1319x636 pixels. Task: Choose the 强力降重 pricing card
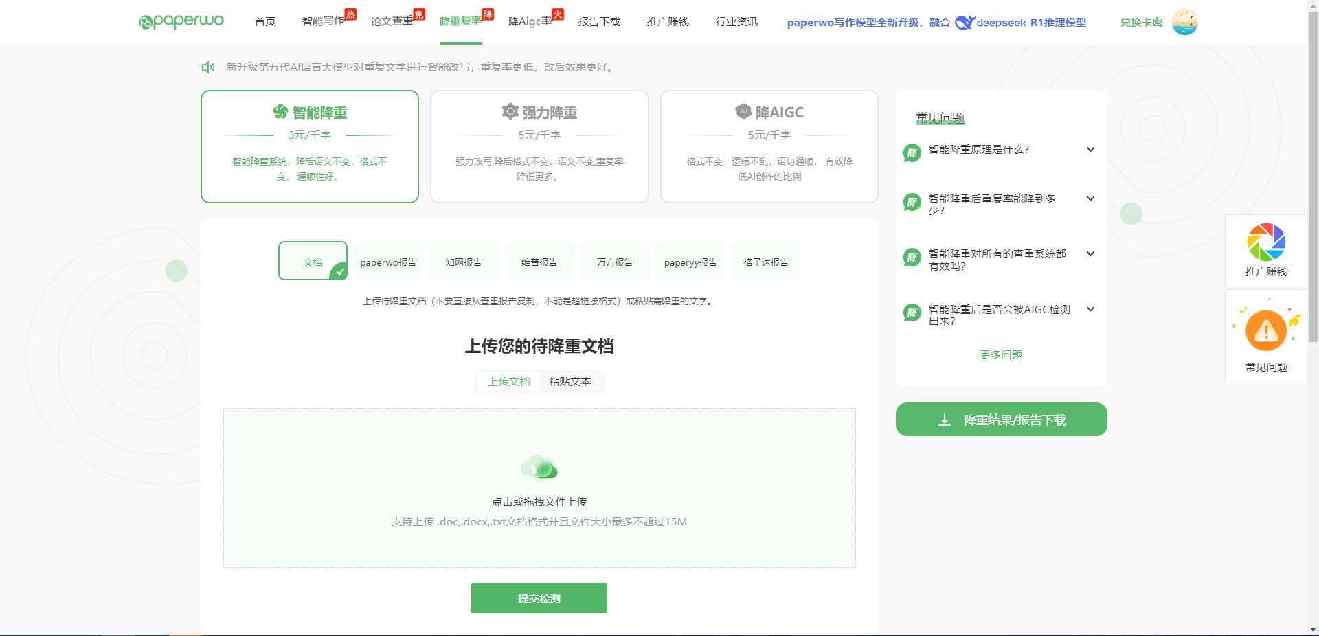[x=539, y=146]
